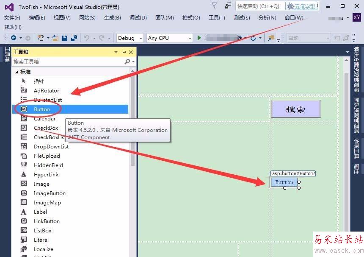The width and height of the screenshot is (364, 257).
Task: Open the 调试(D) menu
Action: [x=138, y=18]
